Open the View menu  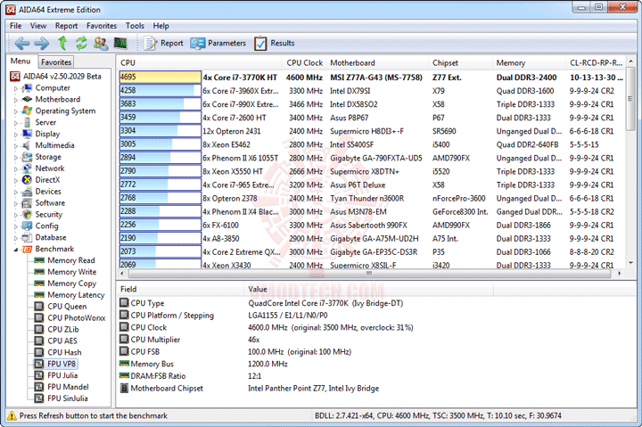(38, 26)
